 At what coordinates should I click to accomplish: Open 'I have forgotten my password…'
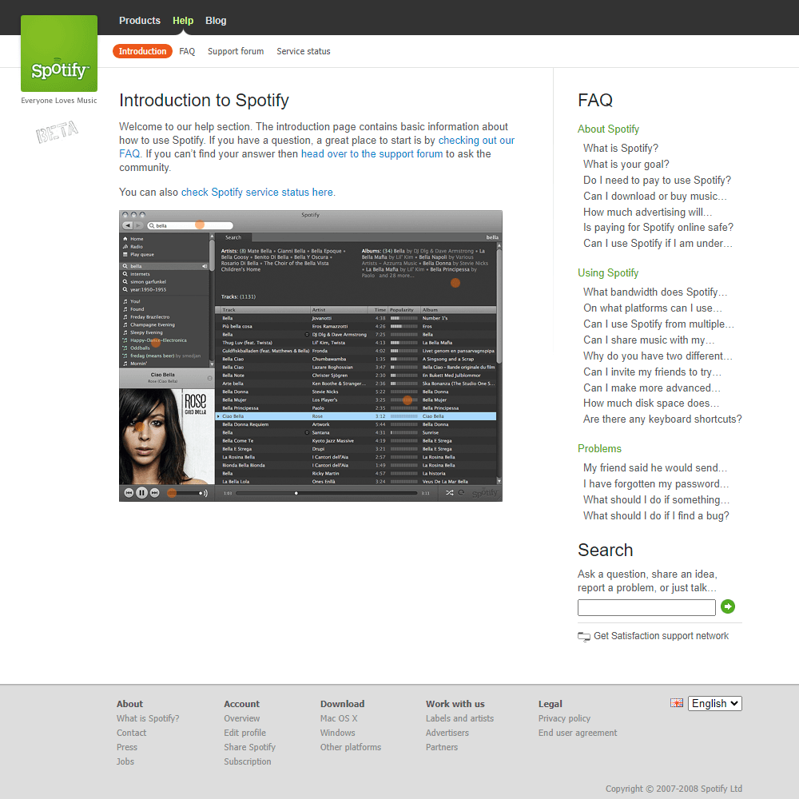pyautogui.click(x=656, y=483)
